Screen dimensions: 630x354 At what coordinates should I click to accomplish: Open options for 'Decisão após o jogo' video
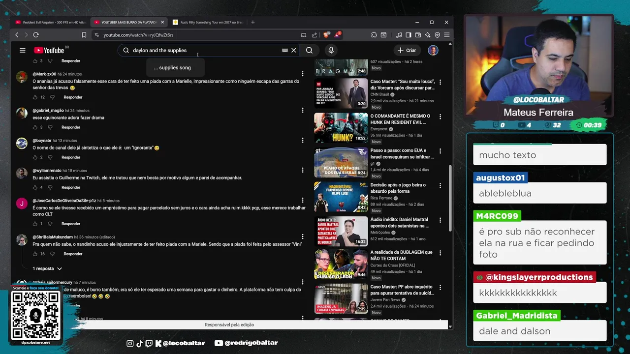440,186
